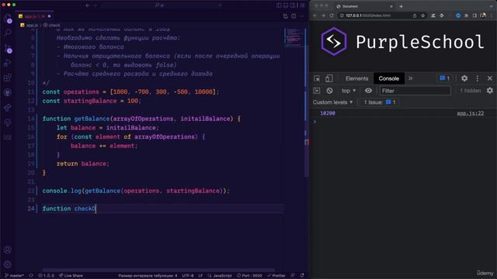Start Live Share from status bar
Screen dimensions: 497x279
71,276
